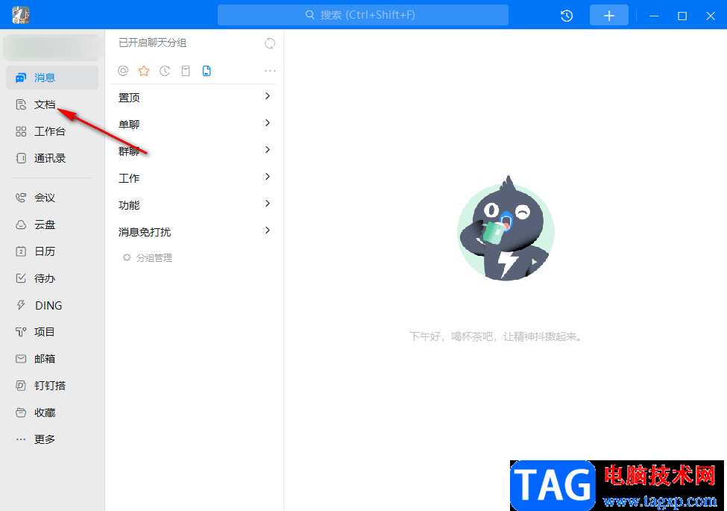This screenshot has height=511, width=727.
Task: Open 邮箱 mailbox label
Action: [45, 359]
